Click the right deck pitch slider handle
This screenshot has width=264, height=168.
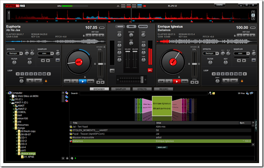[x=194, y=64]
